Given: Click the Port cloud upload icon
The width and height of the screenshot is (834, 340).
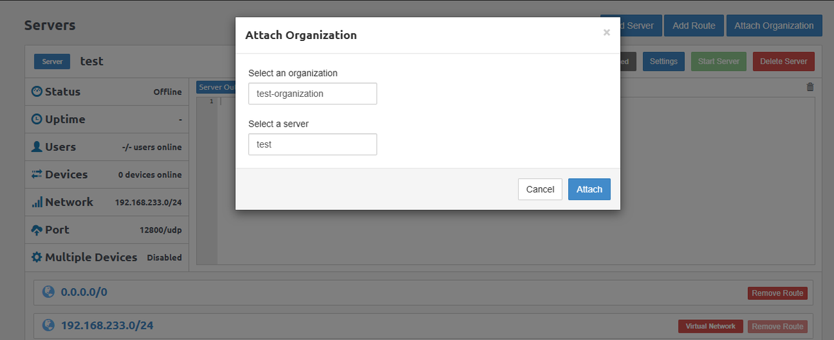Looking at the screenshot, I should pyautogui.click(x=36, y=229).
